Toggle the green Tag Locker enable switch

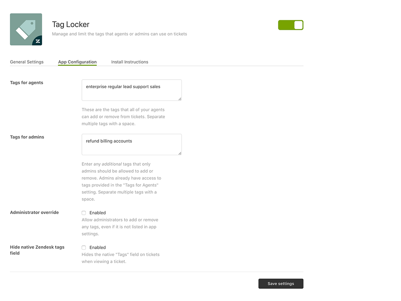point(291,25)
